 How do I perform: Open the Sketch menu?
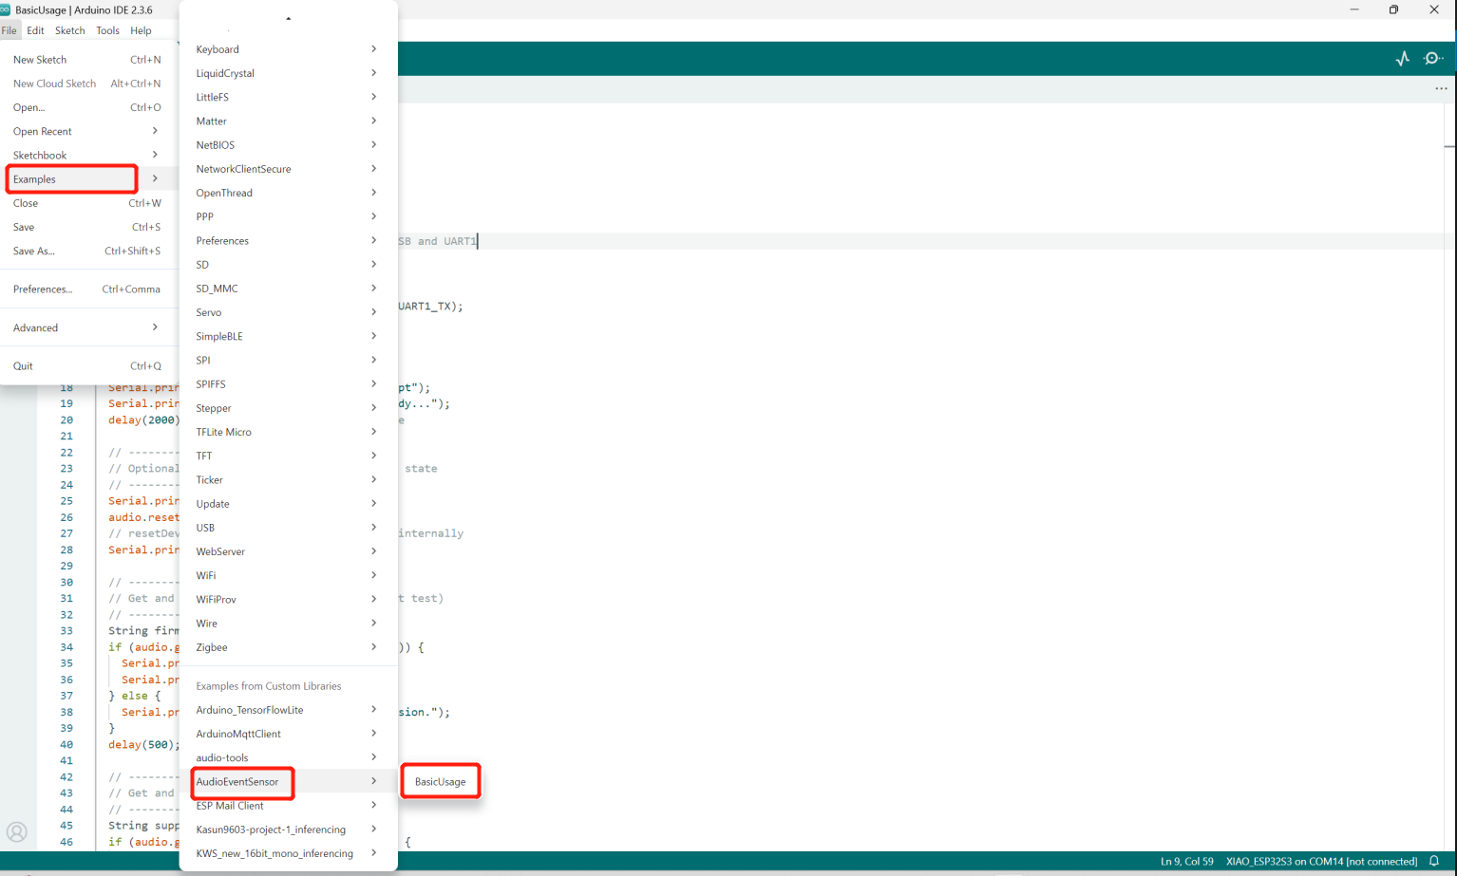coord(69,30)
